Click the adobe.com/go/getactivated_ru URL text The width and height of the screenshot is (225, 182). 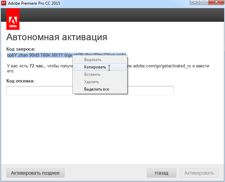coord(159,66)
